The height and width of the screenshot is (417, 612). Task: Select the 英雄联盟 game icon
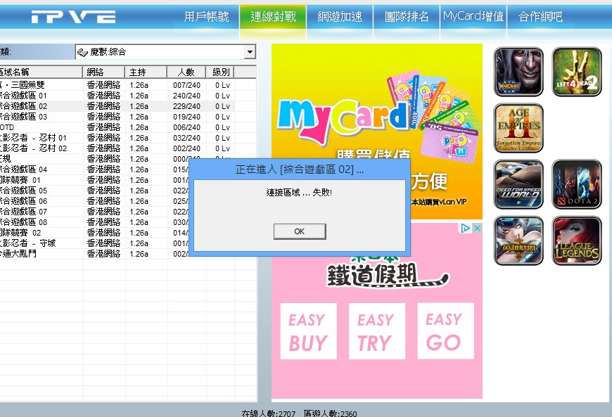518,240
